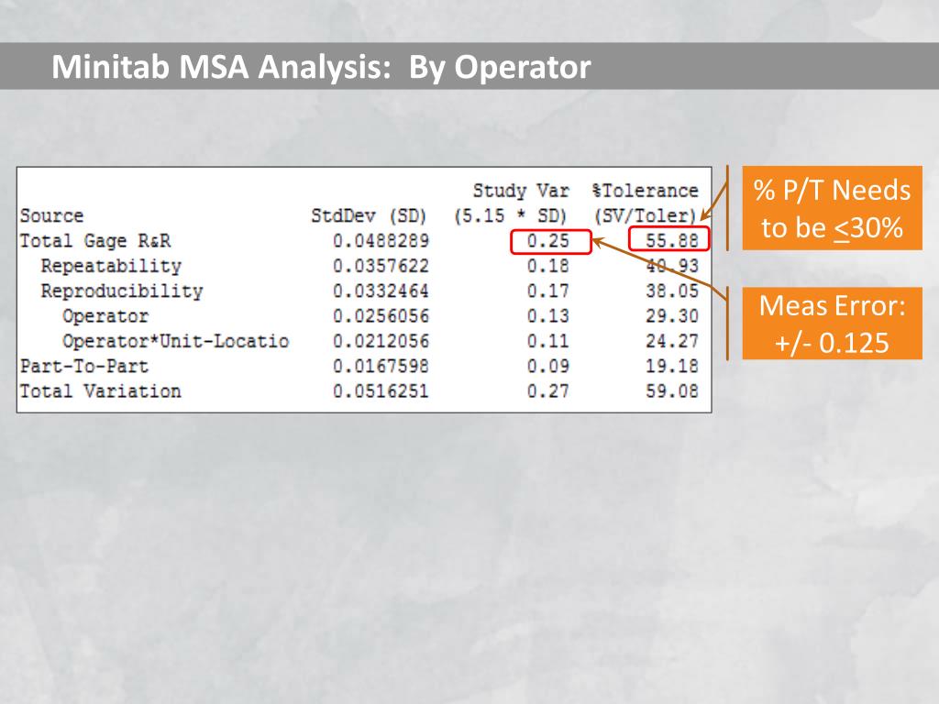The image size is (939, 704).
Task: Click the %Tolerance value 29.30
Action: [x=672, y=316]
